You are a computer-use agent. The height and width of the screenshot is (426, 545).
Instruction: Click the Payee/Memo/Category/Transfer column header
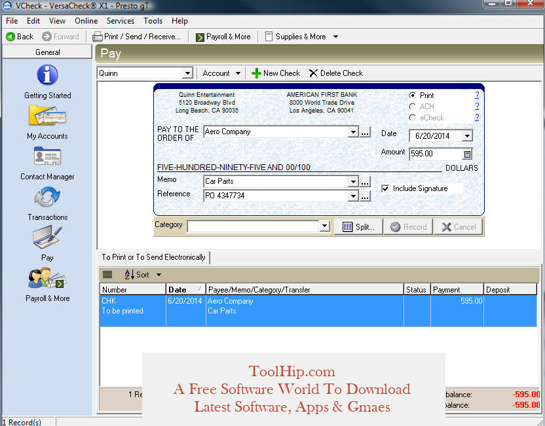[305, 289]
